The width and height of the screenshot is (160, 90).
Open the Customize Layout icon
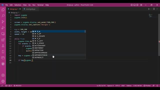141,5
